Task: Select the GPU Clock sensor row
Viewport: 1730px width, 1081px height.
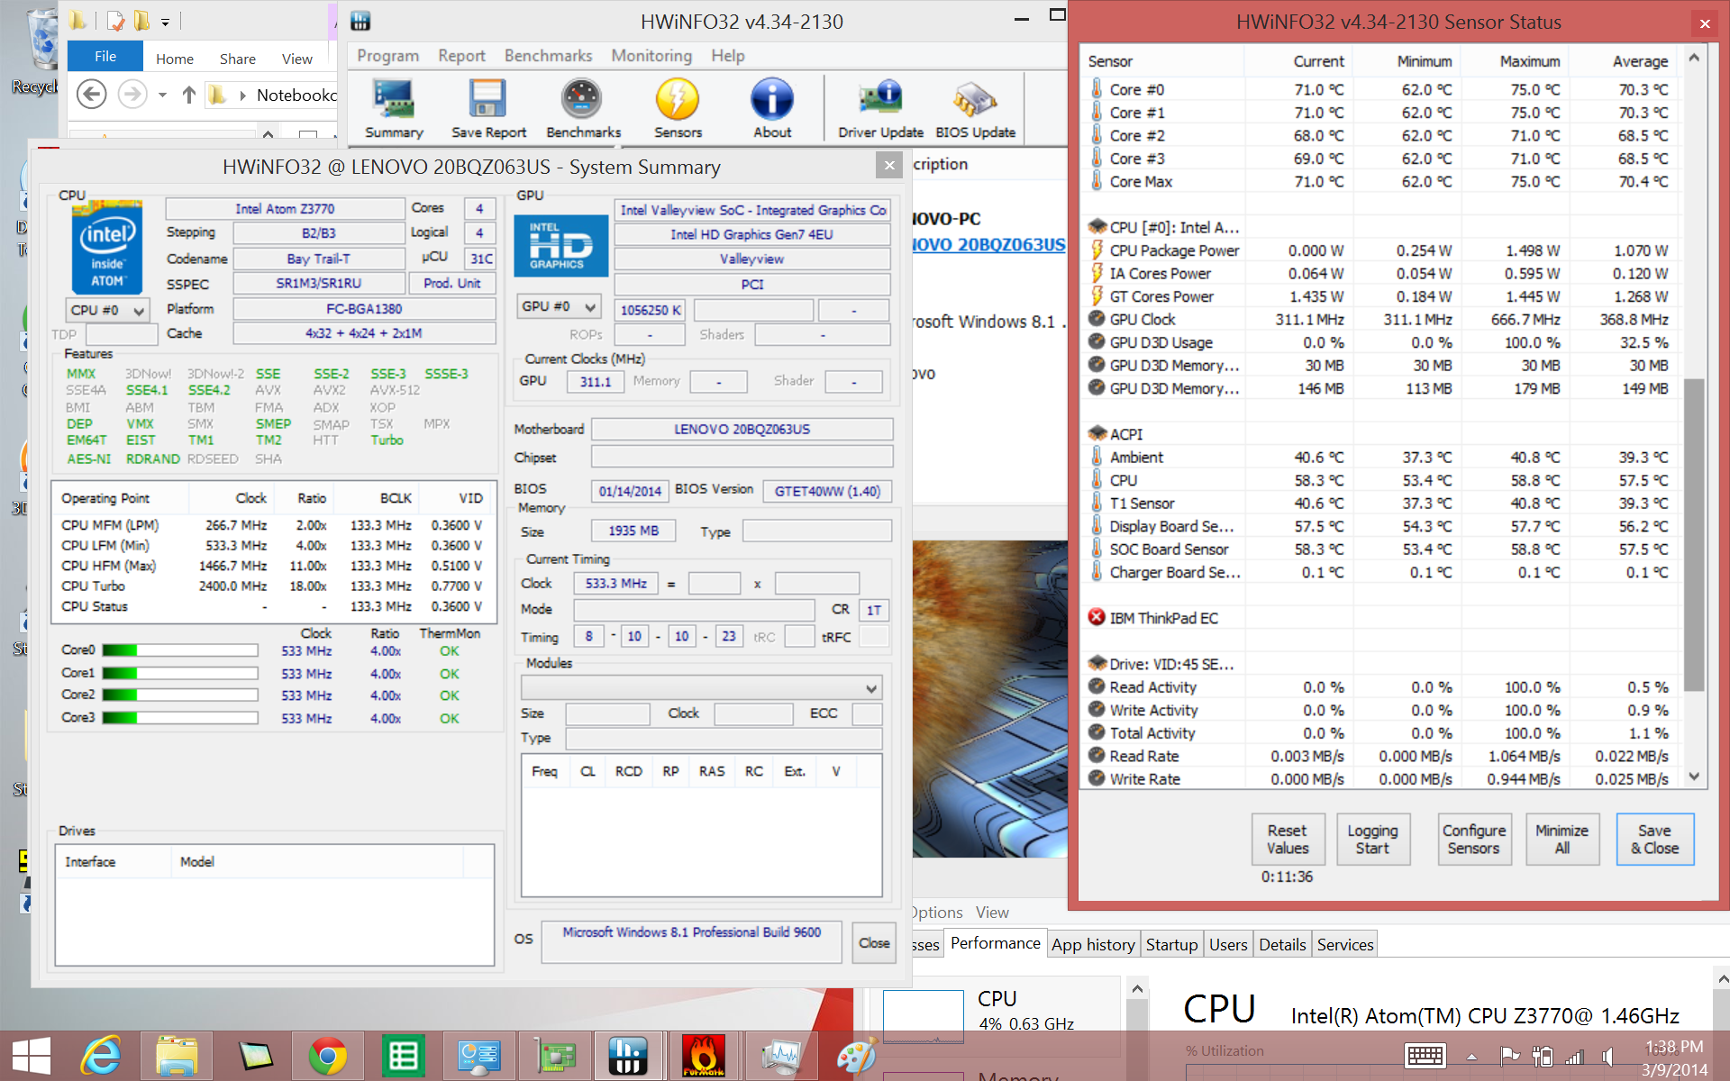Action: [1379, 320]
